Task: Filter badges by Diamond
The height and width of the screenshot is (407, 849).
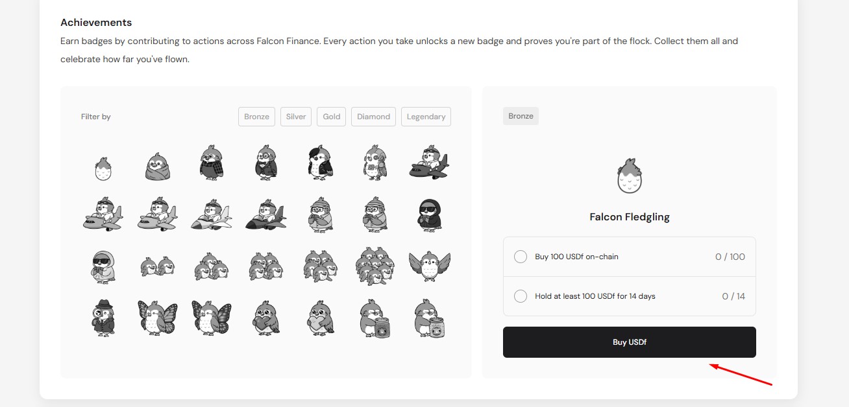Action: (x=373, y=117)
